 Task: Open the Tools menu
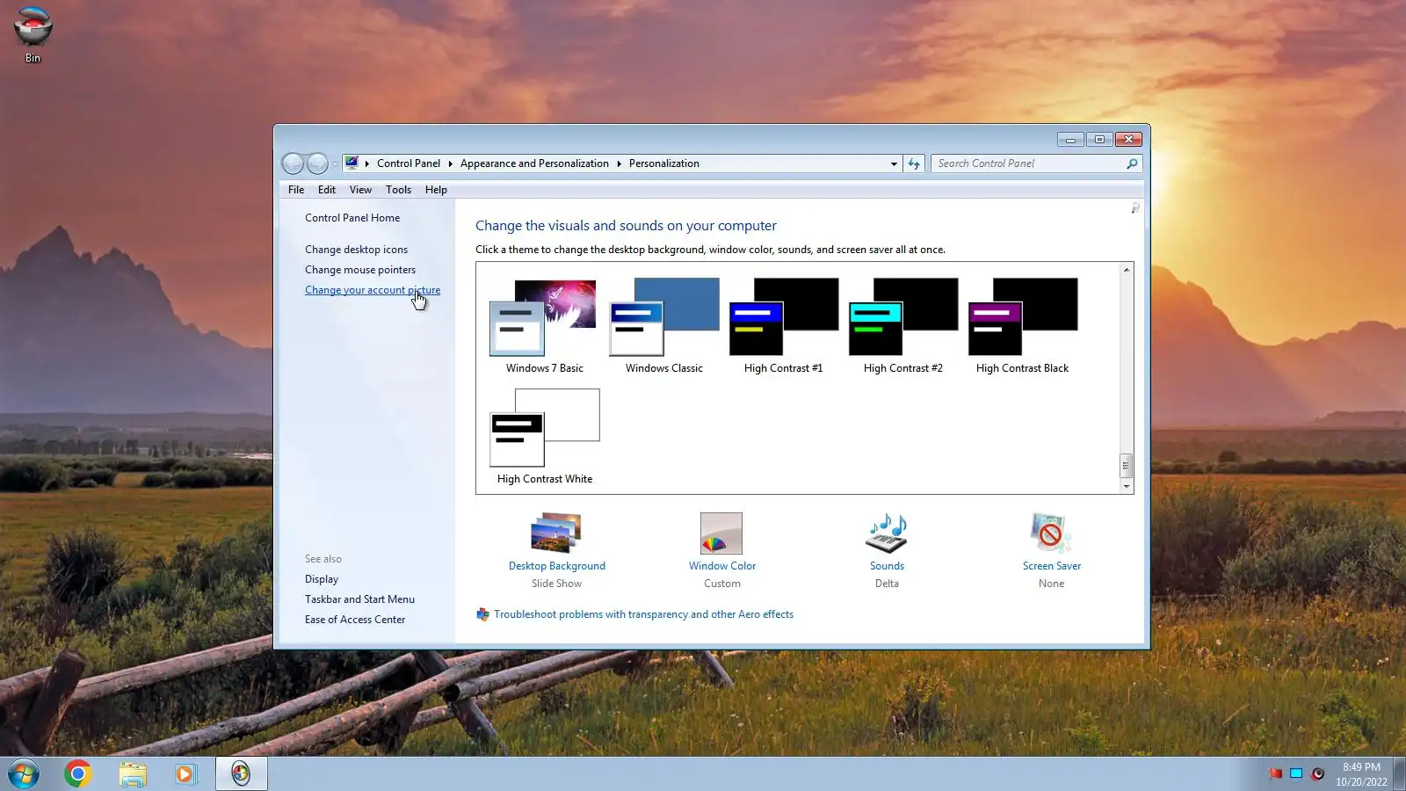[398, 190]
